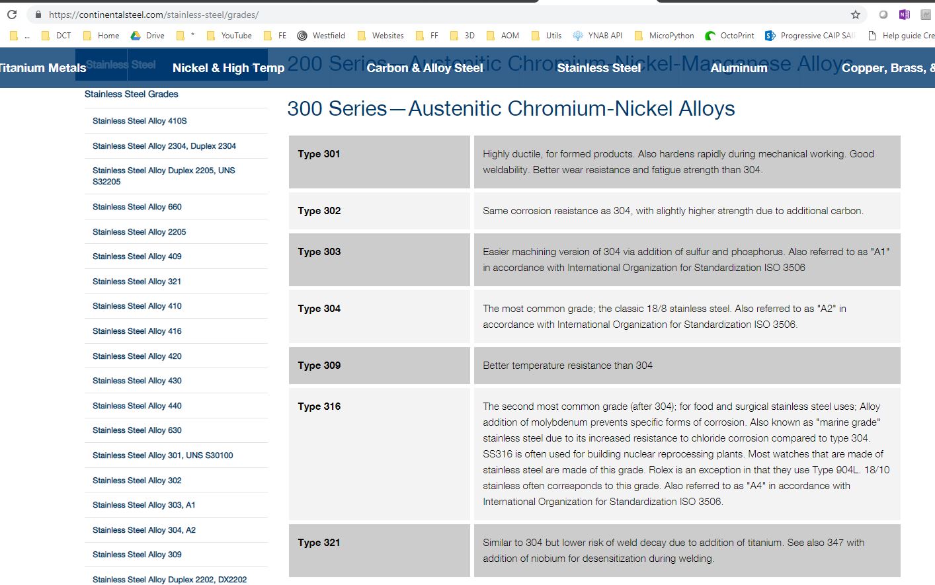Viewport: 935px width, 585px height.
Task: Open Stainless Steel Alloy 440 link
Action: (x=137, y=406)
